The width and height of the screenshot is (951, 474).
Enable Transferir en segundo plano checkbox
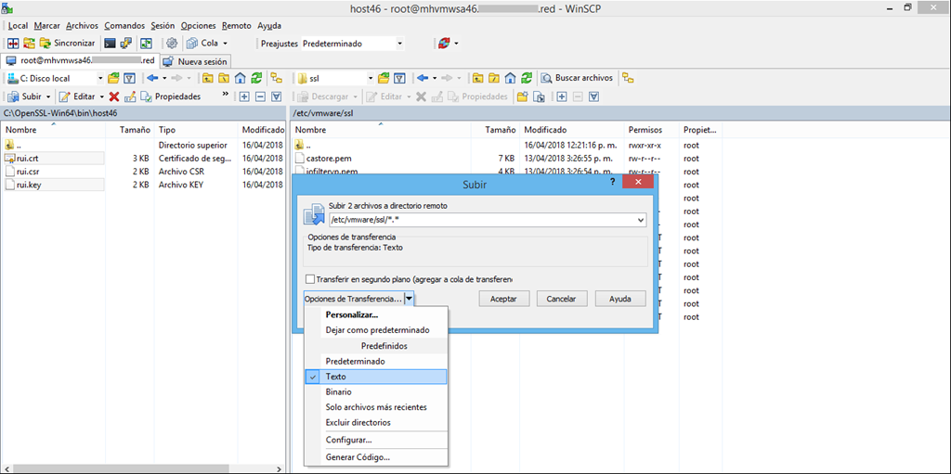(x=310, y=279)
